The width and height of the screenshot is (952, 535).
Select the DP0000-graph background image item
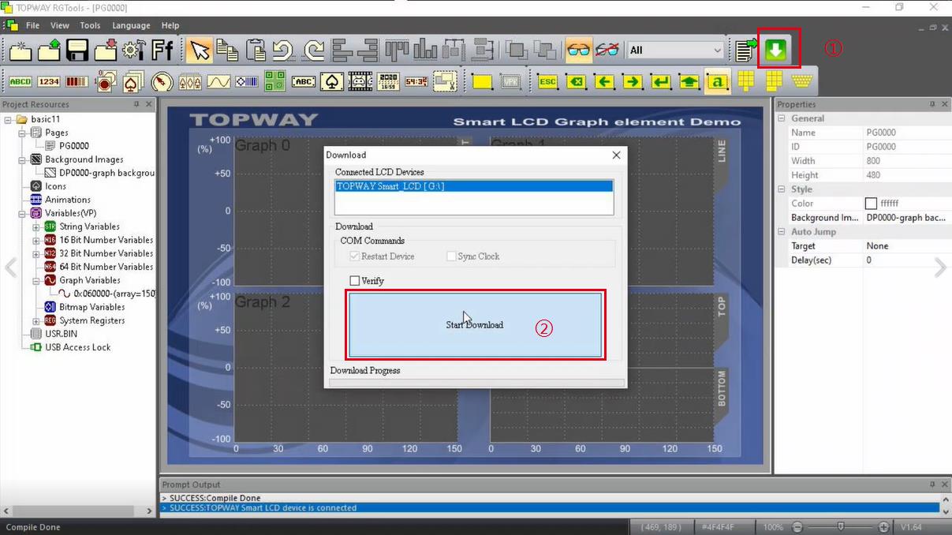(106, 173)
